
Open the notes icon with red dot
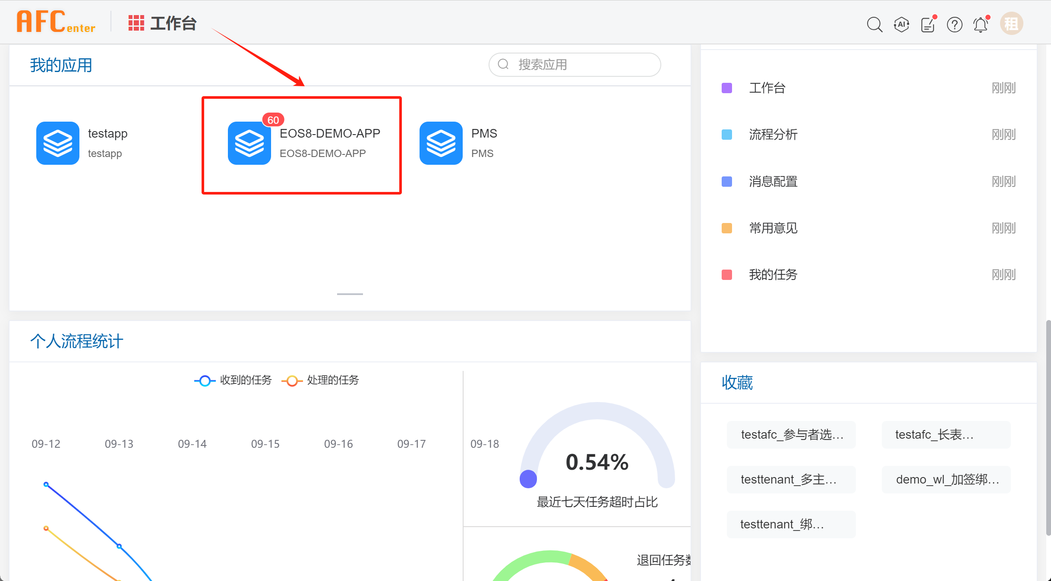click(x=928, y=24)
